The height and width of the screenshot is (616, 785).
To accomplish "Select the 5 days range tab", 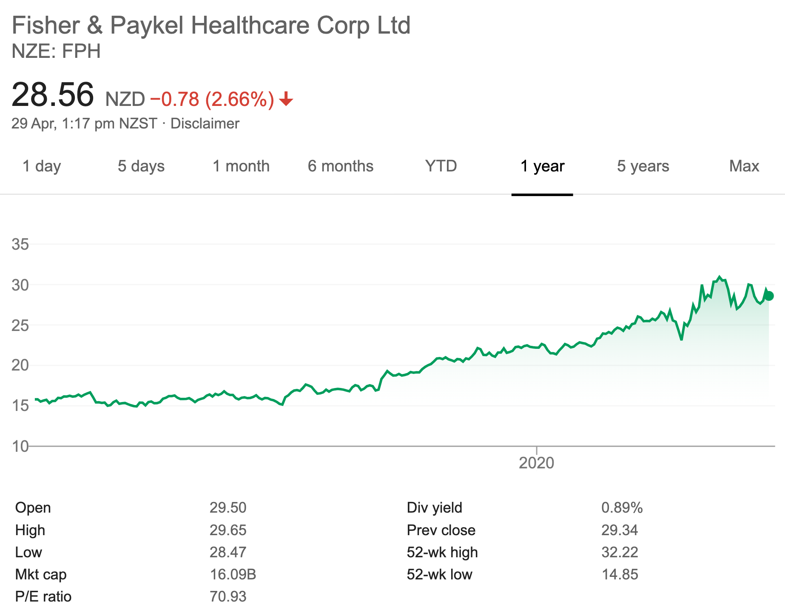I will click(141, 166).
